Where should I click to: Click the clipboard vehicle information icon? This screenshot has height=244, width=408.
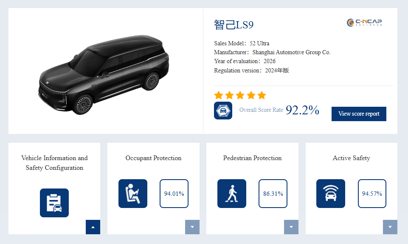click(54, 203)
